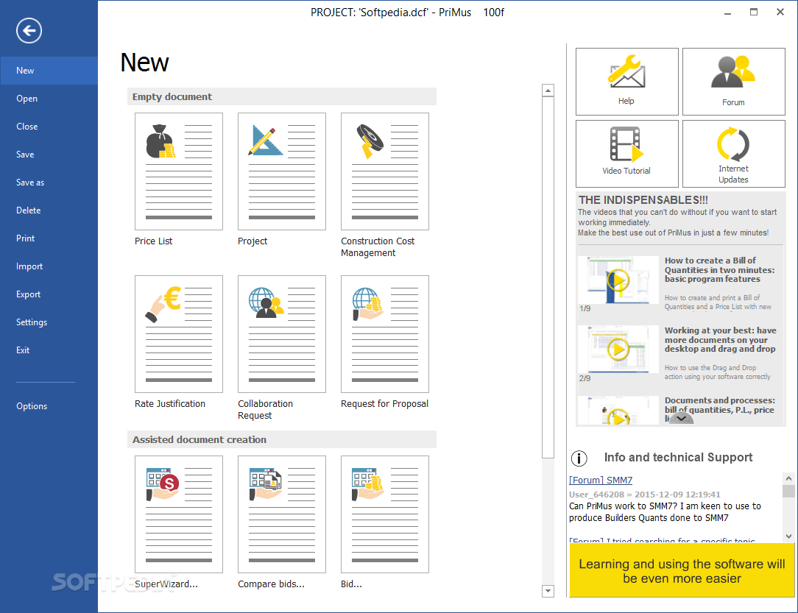Click support feed scroll up arrow
This screenshot has width=798, height=613.
point(788,478)
